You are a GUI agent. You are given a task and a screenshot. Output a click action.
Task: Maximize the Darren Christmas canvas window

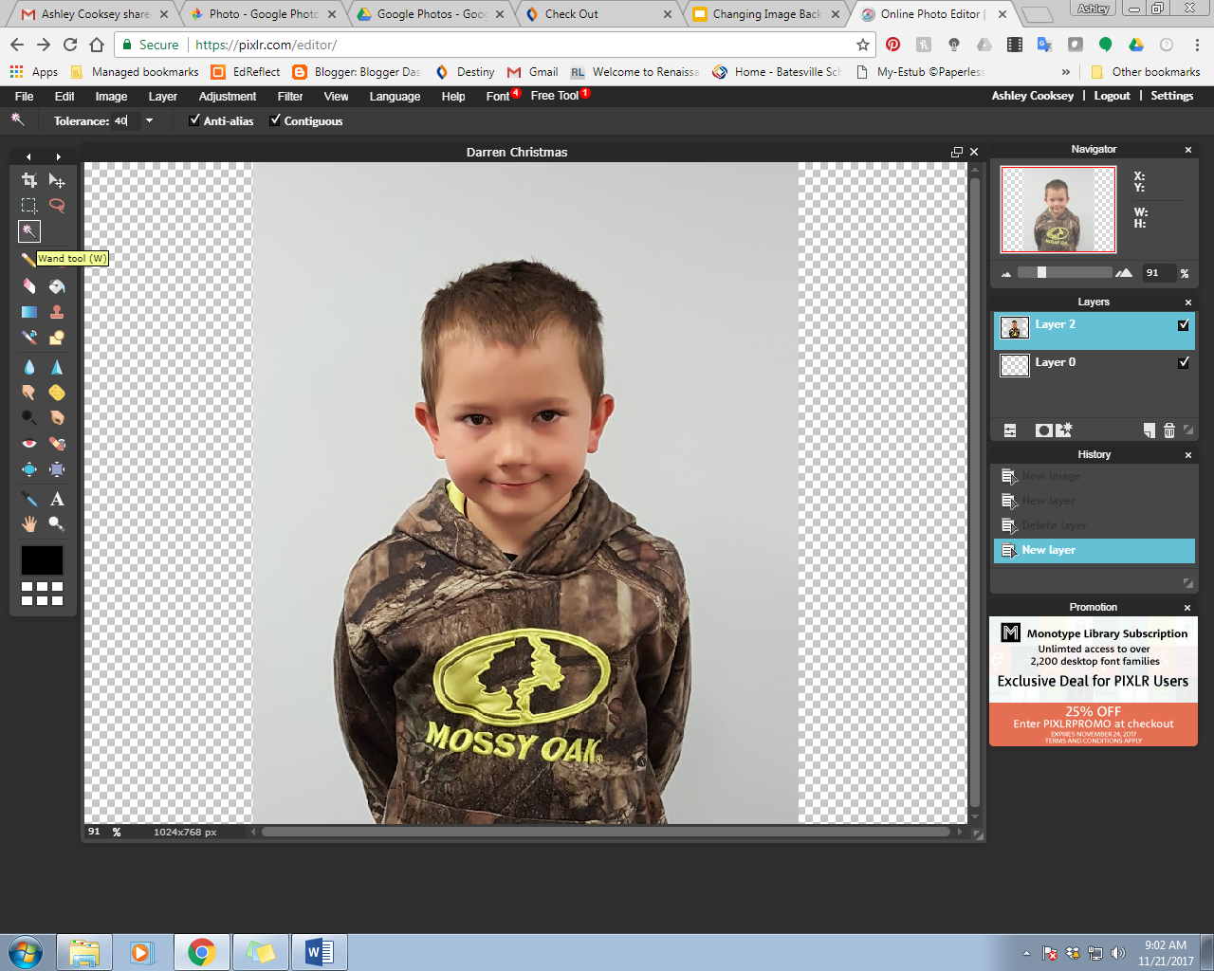(957, 152)
